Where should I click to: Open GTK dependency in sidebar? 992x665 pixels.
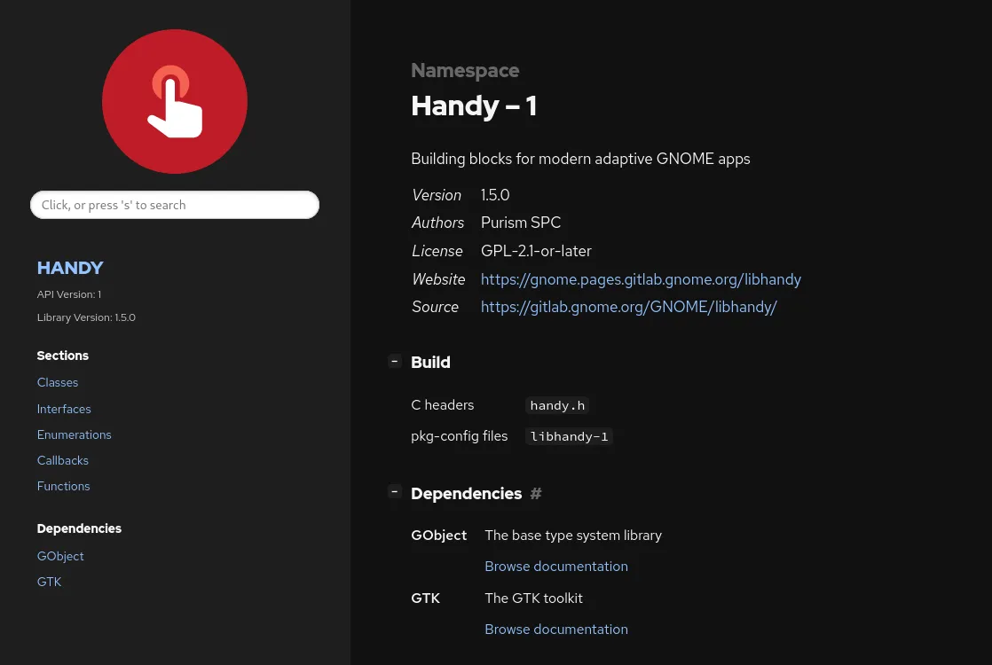pos(49,582)
